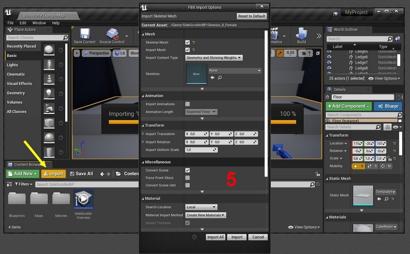Browse to Skeleton asset magnifier icon
Screen dimensions: 410x254
coord(220,77)
